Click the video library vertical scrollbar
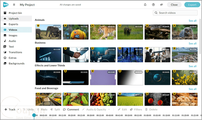This screenshot has height=120, width=202. pyautogui.click(x=200, y=36)
